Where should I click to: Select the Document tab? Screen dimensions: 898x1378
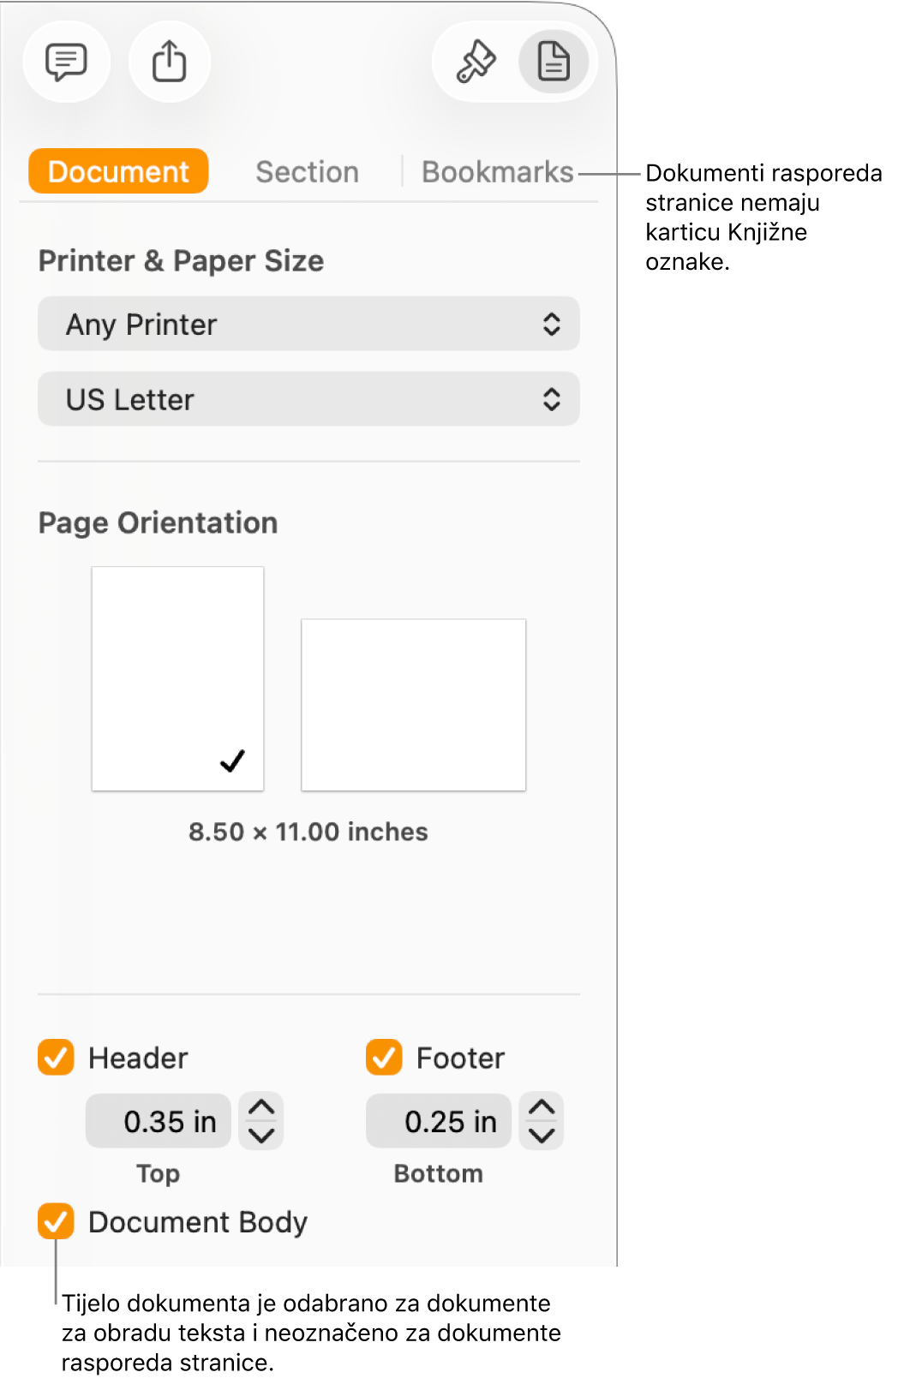click(118, 172)
